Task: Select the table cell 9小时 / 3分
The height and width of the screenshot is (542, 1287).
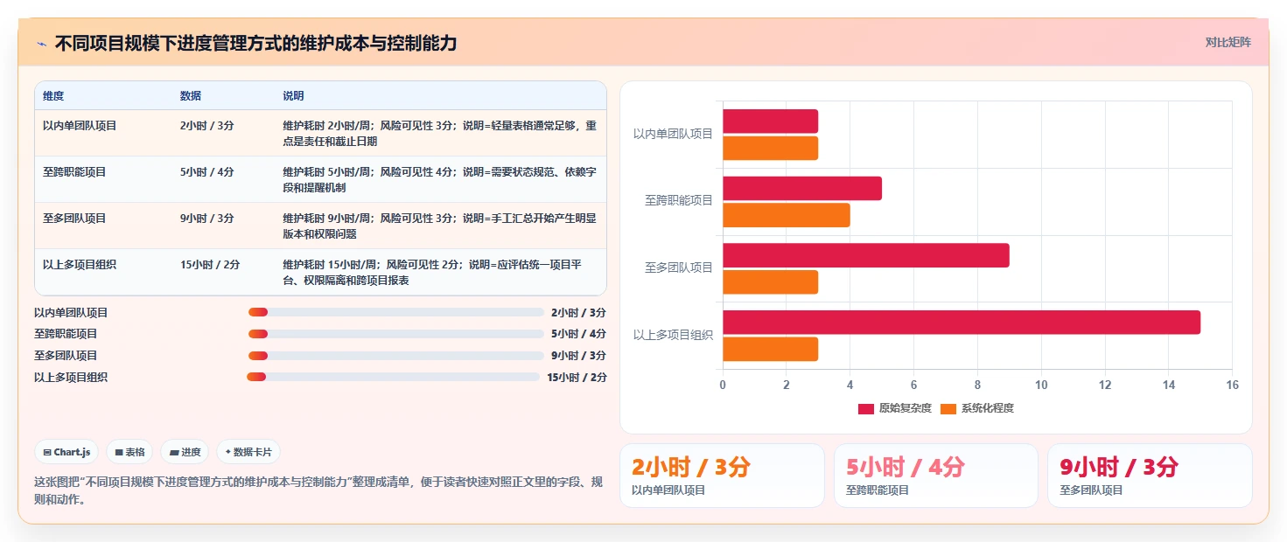Action: pyautogui.click(x=207, y=219)
